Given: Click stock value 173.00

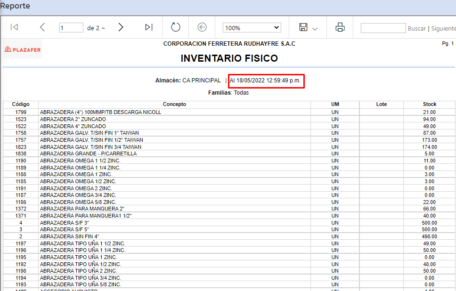Looking at the screenshot, I should (x=430, y=140).
